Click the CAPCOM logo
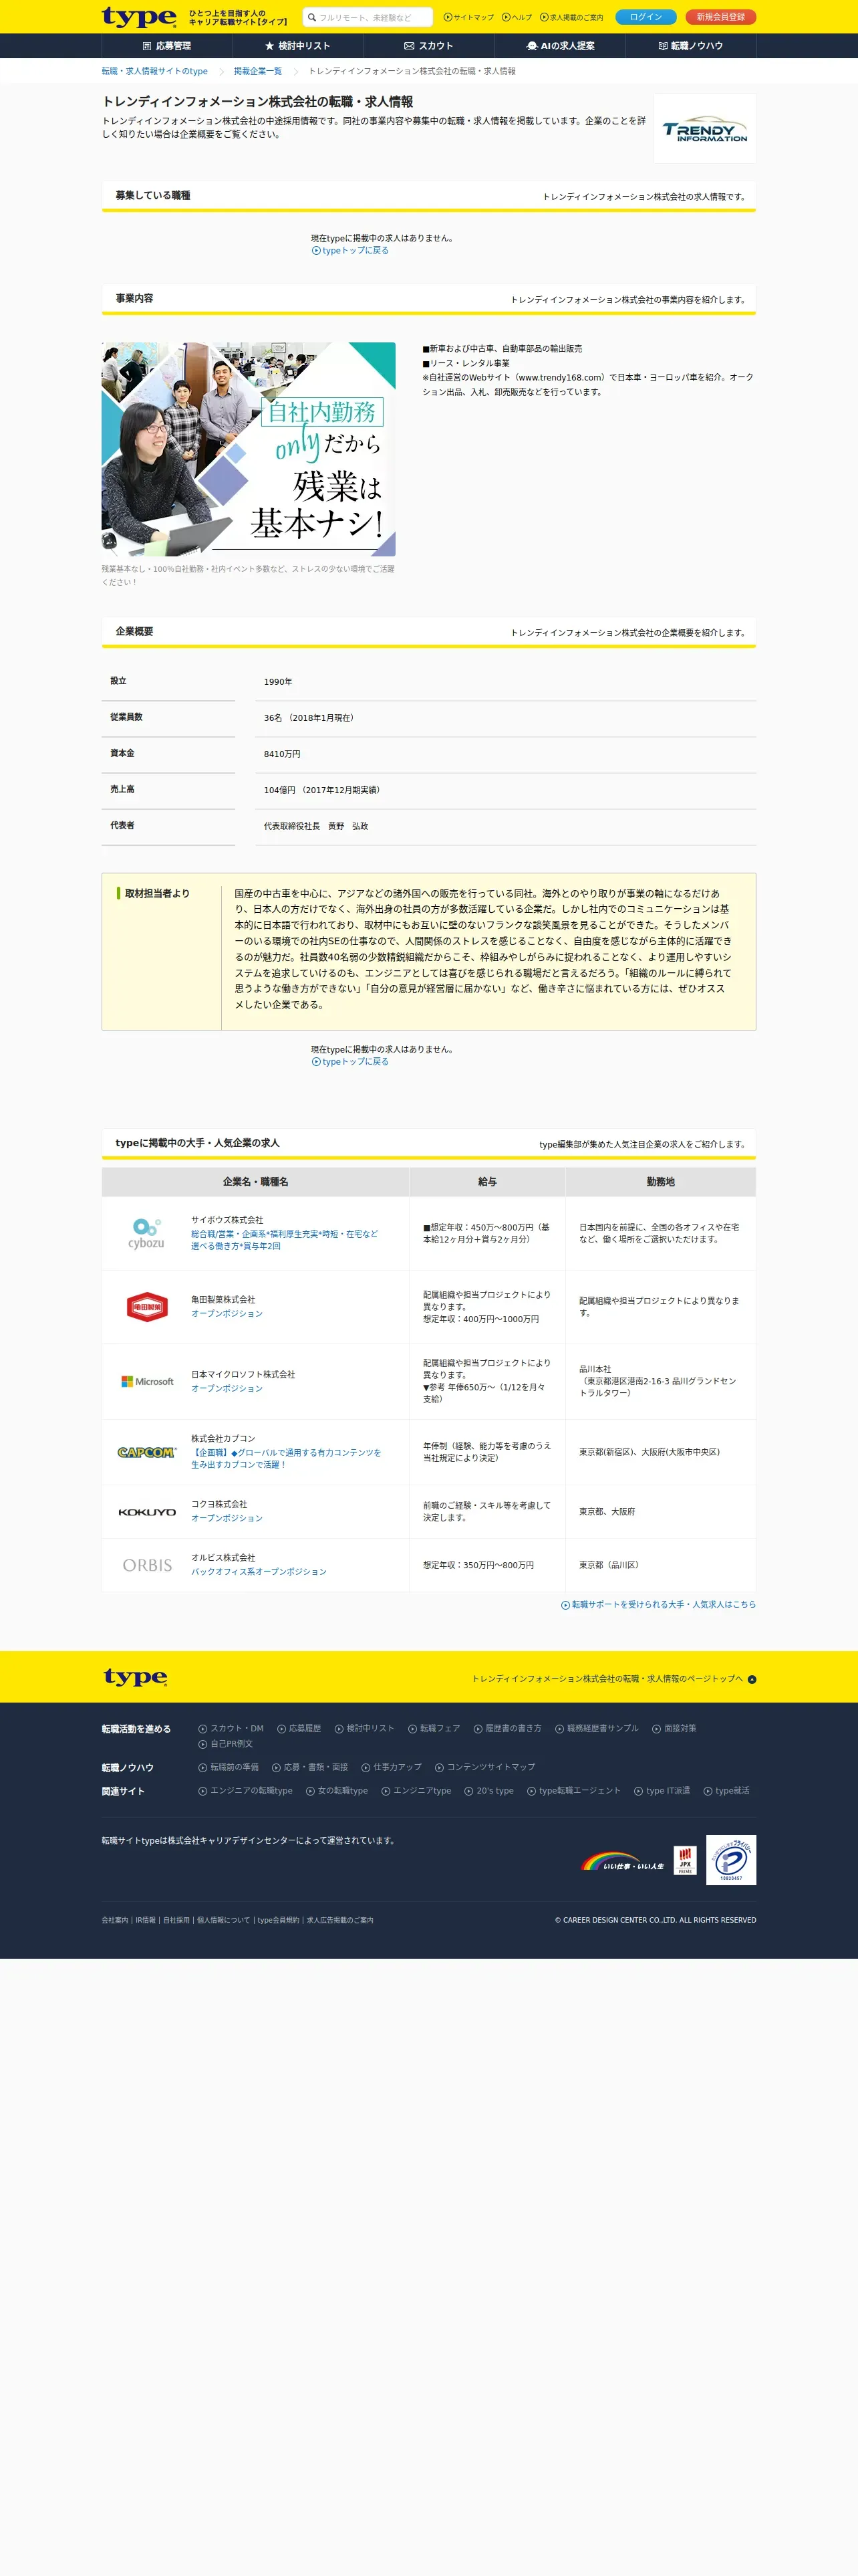 (147, 1452)
